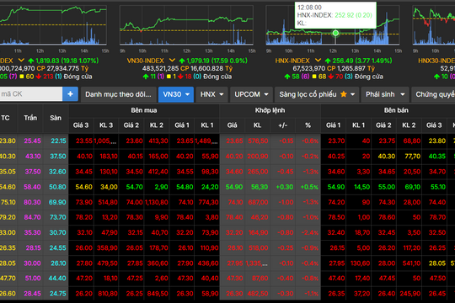Click the HNX-INDEX label
Viewport: 455px width, 303px height.
coord(292,61)
